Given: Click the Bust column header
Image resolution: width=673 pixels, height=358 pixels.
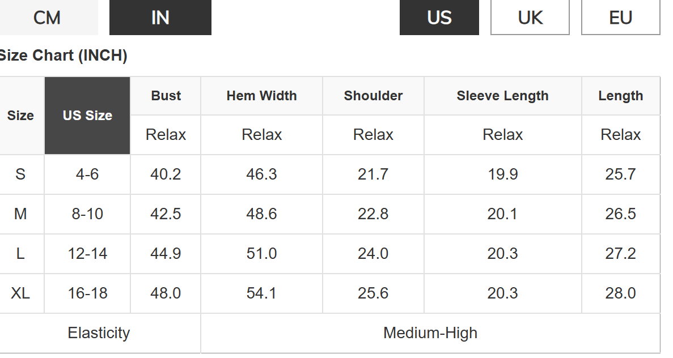Looking at the screenshot, I should click(166, 96).
